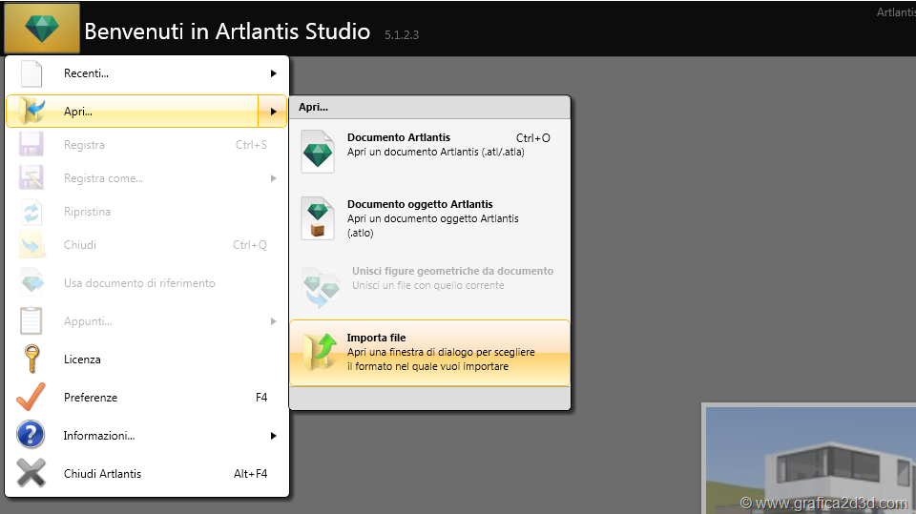Click the Documento Artlantis gem file icon
The height and width of the screenshot is (514, 916).
(x=318, y=151)
